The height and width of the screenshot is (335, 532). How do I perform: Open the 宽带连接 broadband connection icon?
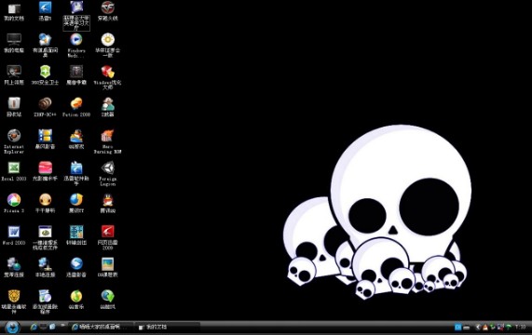14,267
